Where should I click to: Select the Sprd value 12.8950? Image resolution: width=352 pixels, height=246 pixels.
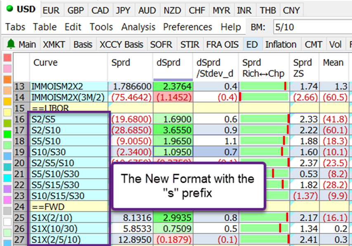coord(130,239)
